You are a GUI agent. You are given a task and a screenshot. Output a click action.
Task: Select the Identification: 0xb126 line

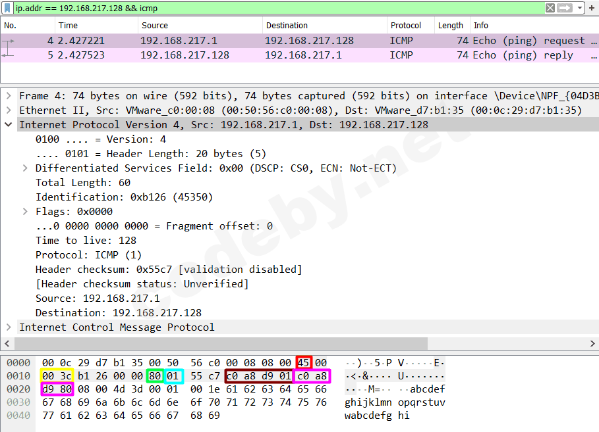[124, 197]
